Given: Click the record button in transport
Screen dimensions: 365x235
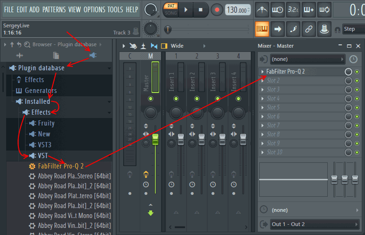Looking at the screenshot, I should [x=217, y=9].
